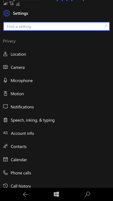This screenshot has width=113, height=201.
Task: Click the Calendar icon
Action: tap(5, 159)
